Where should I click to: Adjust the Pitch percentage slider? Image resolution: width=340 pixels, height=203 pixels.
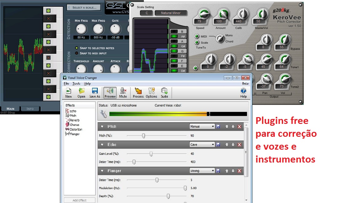143,135
